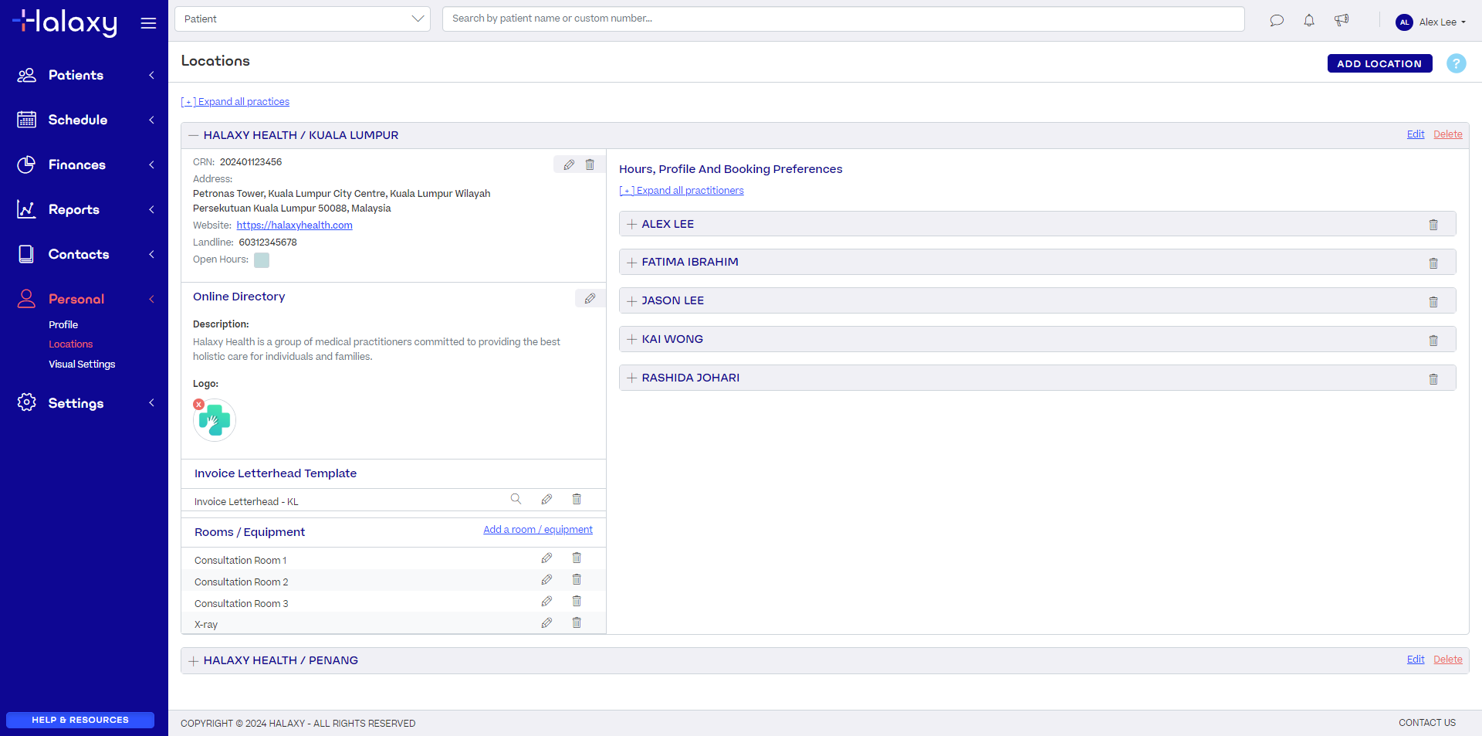Remove Fatima Ibrahim from location
The image size is (1482, 736).
click(1433, 263)
